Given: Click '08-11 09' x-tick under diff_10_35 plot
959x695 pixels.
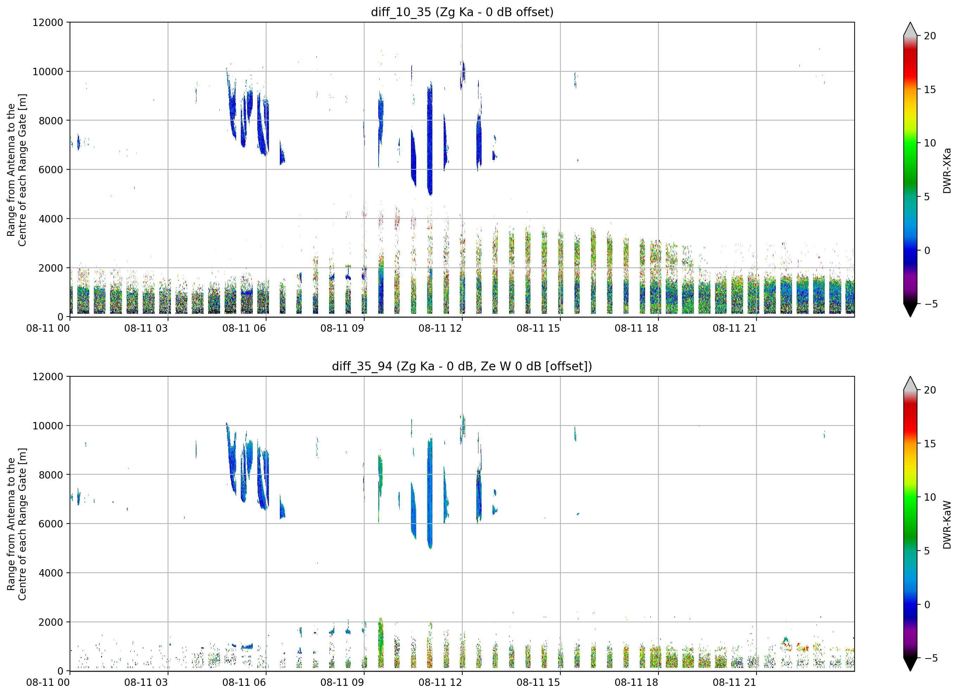Looking at the screenshot, I should tap(342, 329).
